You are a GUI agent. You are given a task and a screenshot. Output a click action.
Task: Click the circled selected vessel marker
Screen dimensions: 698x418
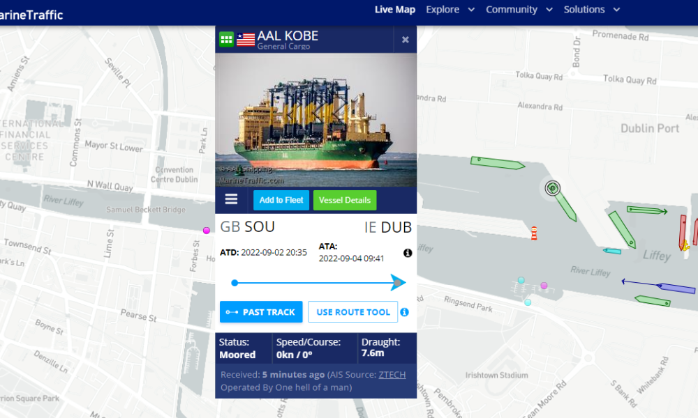click(552, 187)
